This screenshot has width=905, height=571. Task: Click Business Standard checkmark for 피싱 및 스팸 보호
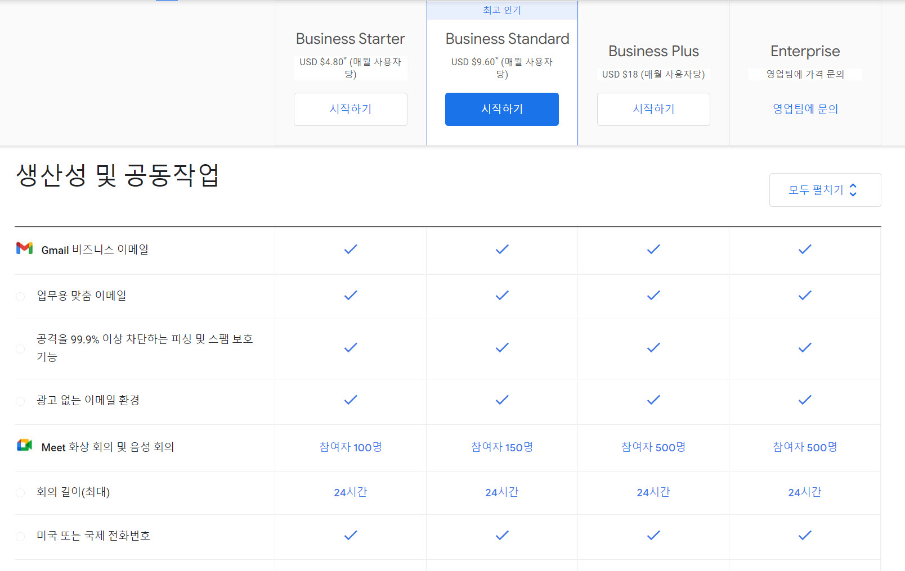click(502, 347)
